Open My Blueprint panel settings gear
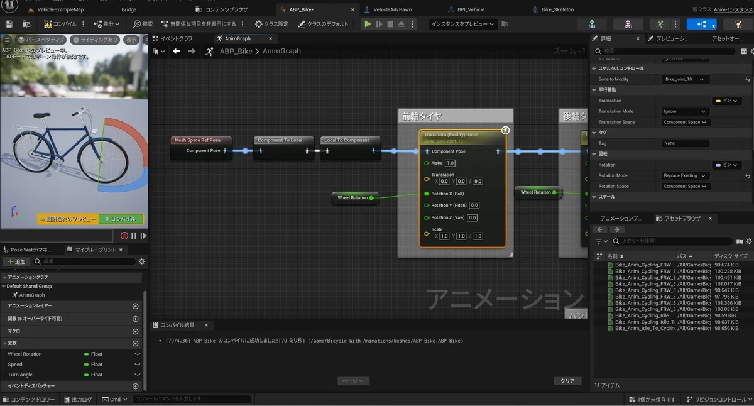 (x=141, y=261)
